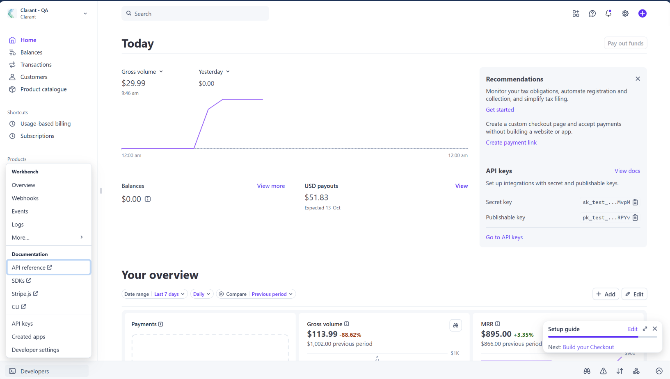This screenshot has height=379, width=670.
Task: Click the Clarant logo icon
Action: 11,14
